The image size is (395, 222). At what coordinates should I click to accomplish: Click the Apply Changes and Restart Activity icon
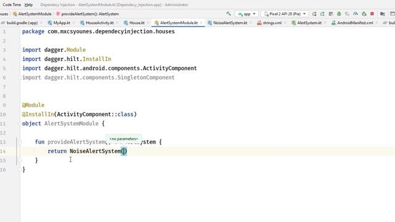(322, 14)
